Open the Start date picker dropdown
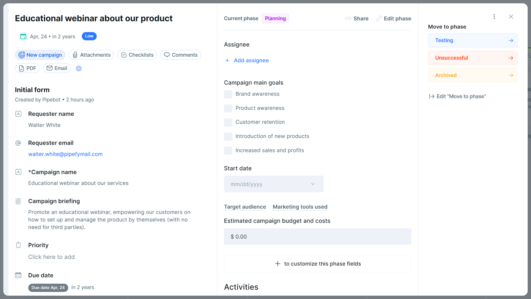This screenshot has height=299, width=531. click(313, 184)
